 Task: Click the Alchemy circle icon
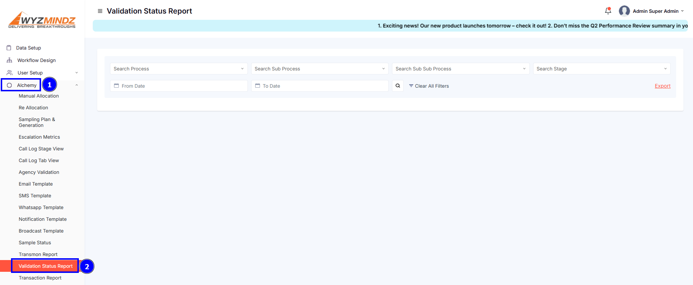(9, 85)
